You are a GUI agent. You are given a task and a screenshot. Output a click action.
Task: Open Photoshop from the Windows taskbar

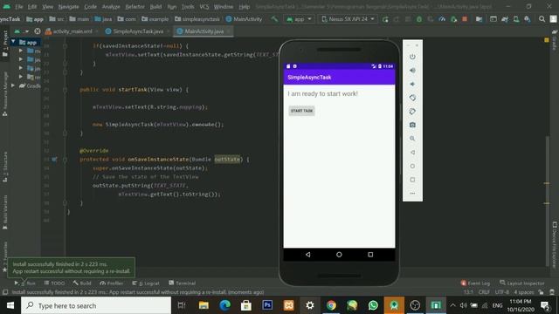(267, 305)
